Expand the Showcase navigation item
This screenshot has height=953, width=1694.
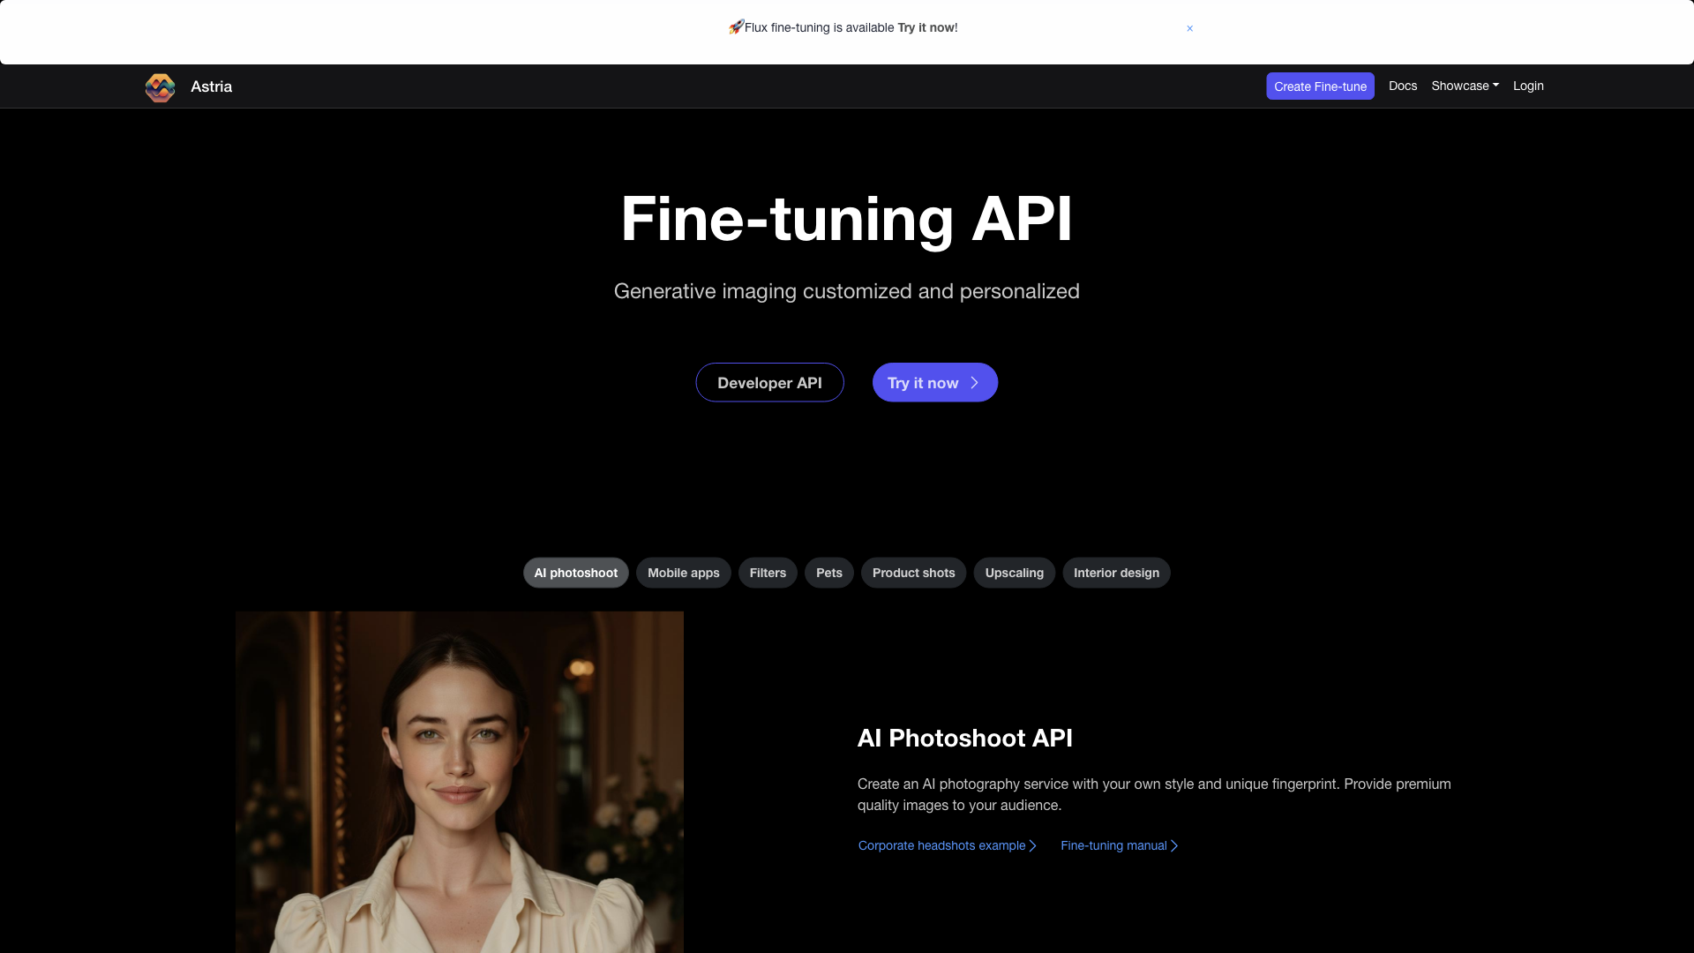pyautogui.click(x=1464, y=86)
